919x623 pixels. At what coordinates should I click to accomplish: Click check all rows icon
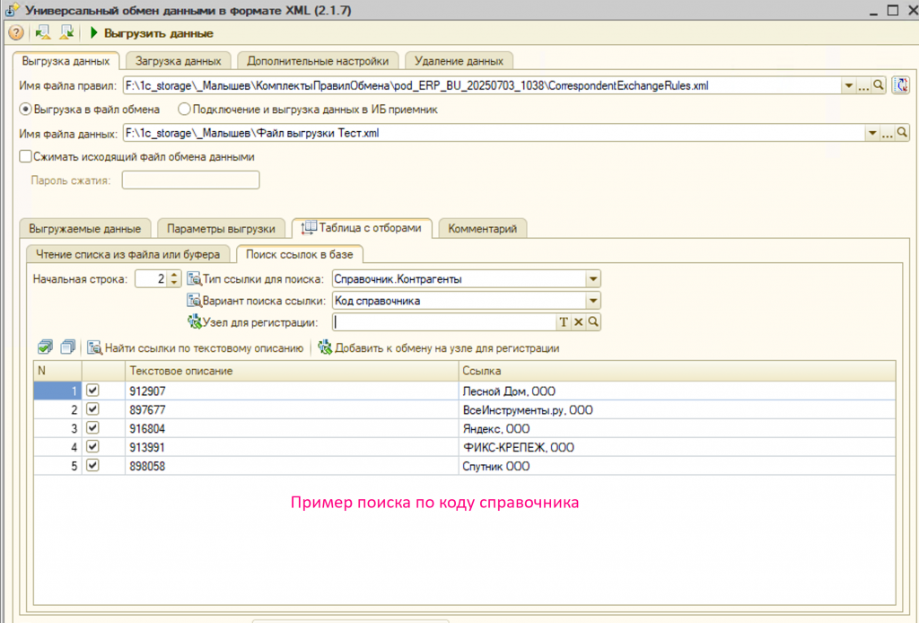click(x=45, y=347)
